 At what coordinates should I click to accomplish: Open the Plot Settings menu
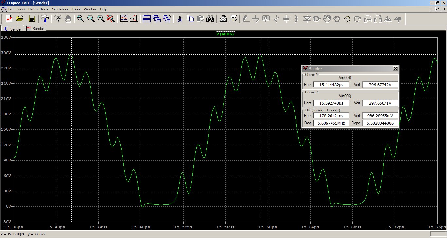(38, 9)
